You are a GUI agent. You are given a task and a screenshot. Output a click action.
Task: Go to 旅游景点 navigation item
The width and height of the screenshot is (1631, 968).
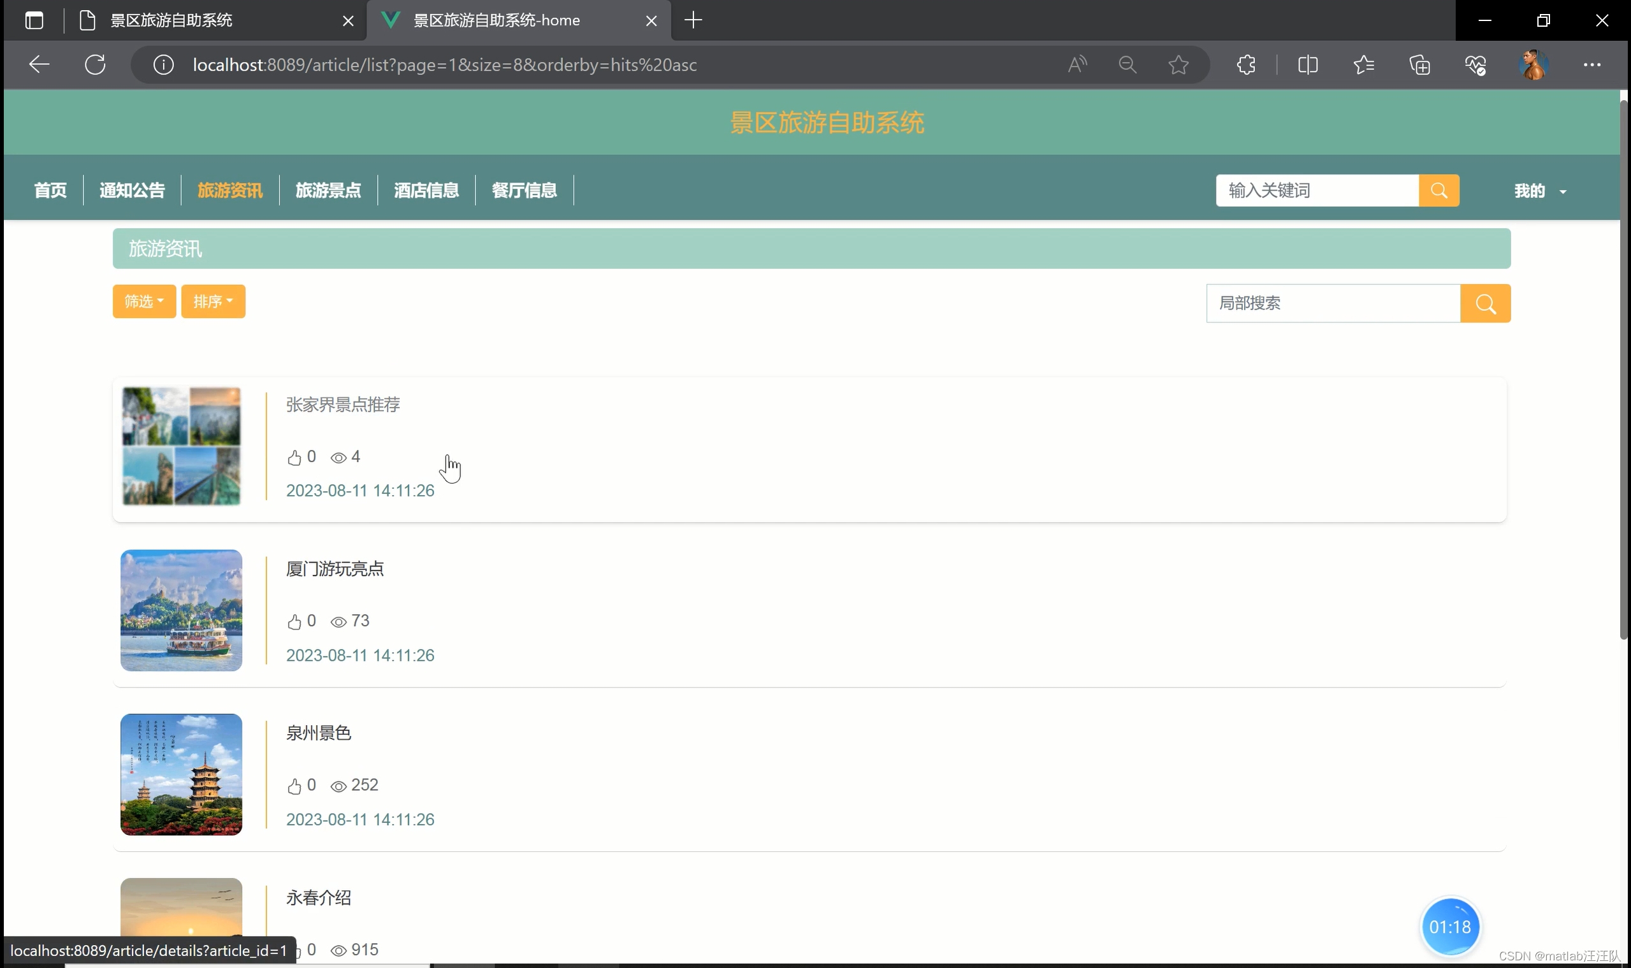click(328, 191)
